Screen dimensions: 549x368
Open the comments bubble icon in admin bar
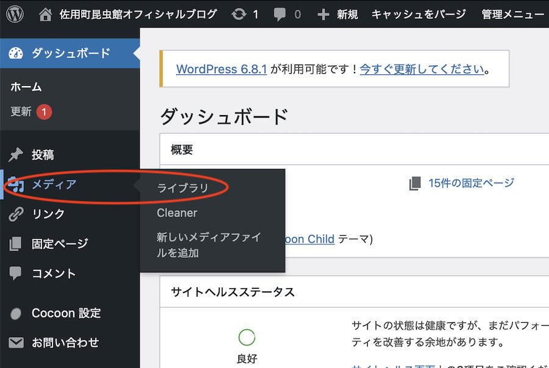tap(279, 15)
